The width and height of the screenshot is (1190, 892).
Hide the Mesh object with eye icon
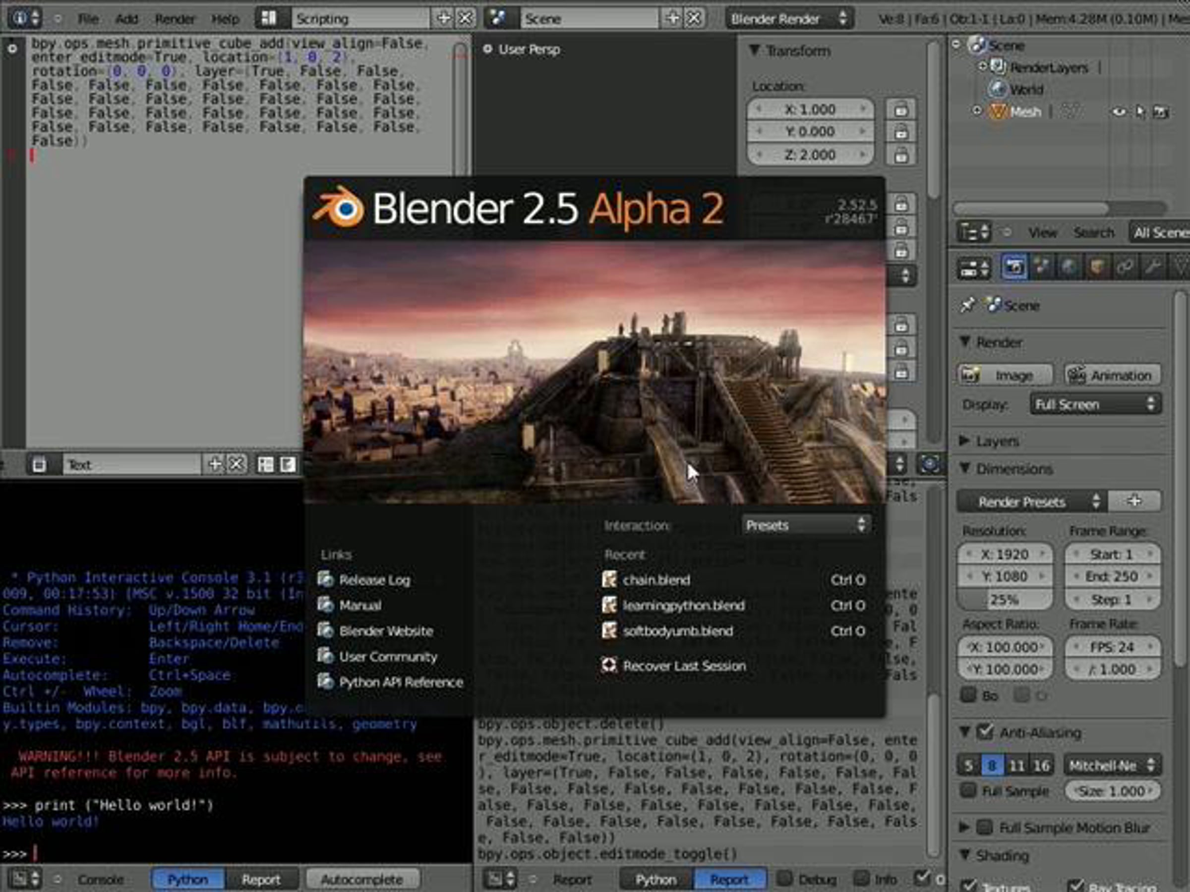1119,112
